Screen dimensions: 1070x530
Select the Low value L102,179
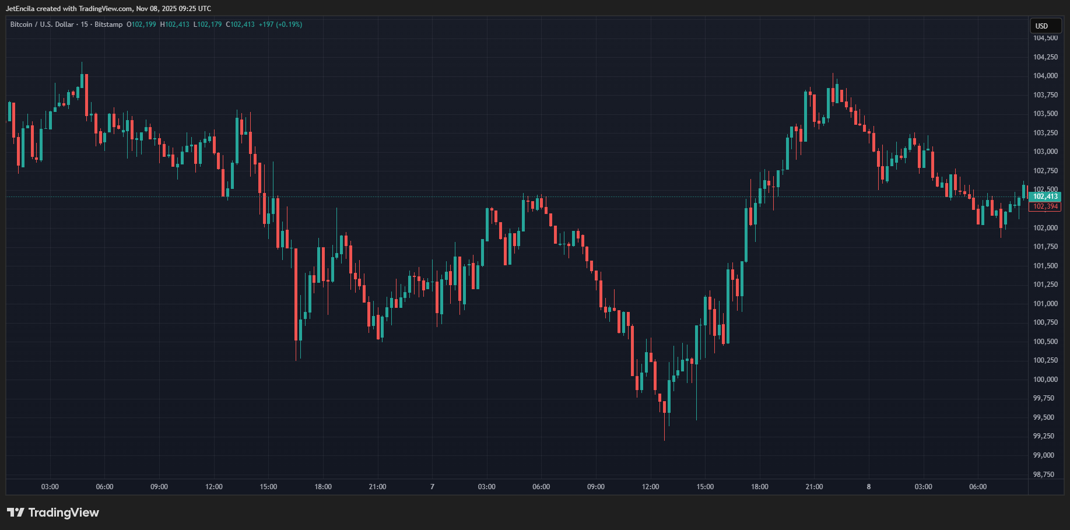[x=208, y=24]
